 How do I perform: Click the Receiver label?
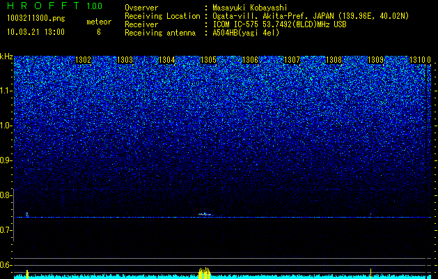pos(141,24)
